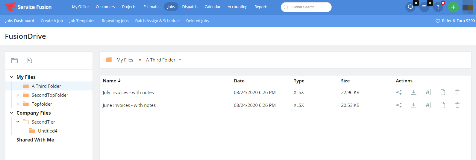
Task: Open the My Office menu
Action: click(80, 7)
